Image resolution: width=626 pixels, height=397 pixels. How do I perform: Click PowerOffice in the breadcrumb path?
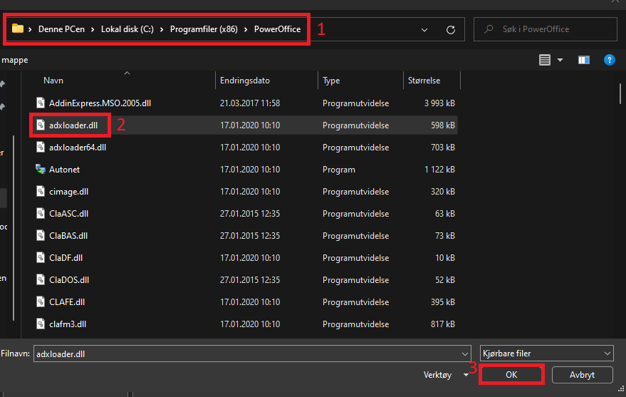click(277, 29)
